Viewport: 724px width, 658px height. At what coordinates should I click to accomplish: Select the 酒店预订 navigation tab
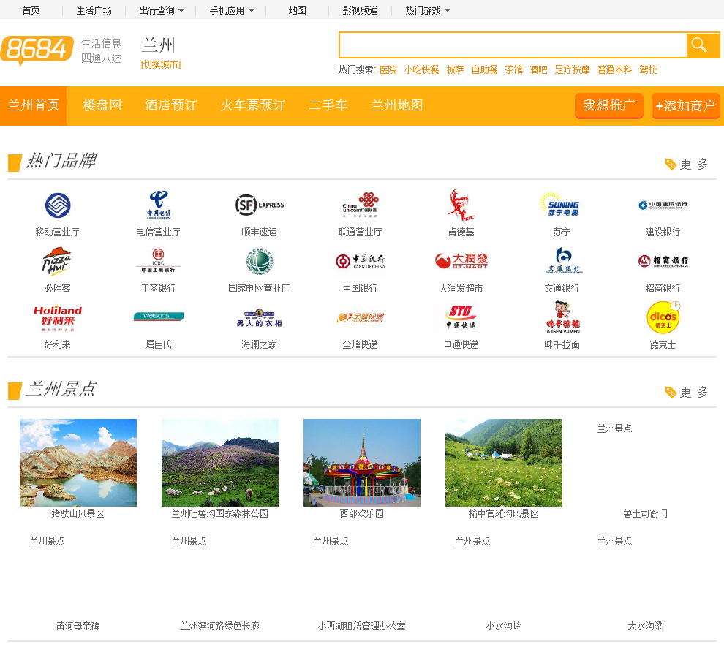click(x=171, y=106)
